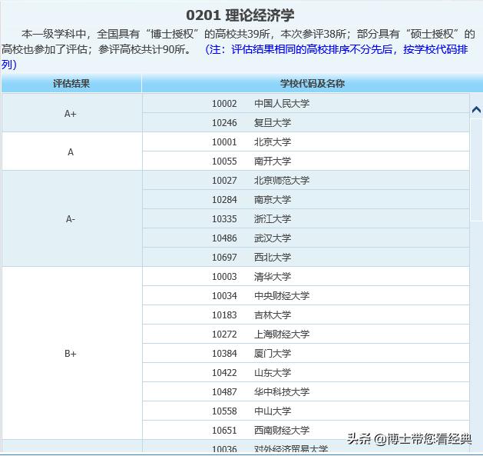Click the row 10055 南开大学
The width and height of the screenshot is (483, 456).
[306, 161]
